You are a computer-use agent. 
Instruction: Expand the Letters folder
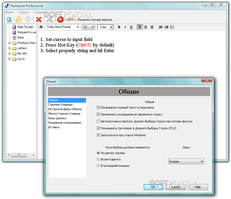9,48
